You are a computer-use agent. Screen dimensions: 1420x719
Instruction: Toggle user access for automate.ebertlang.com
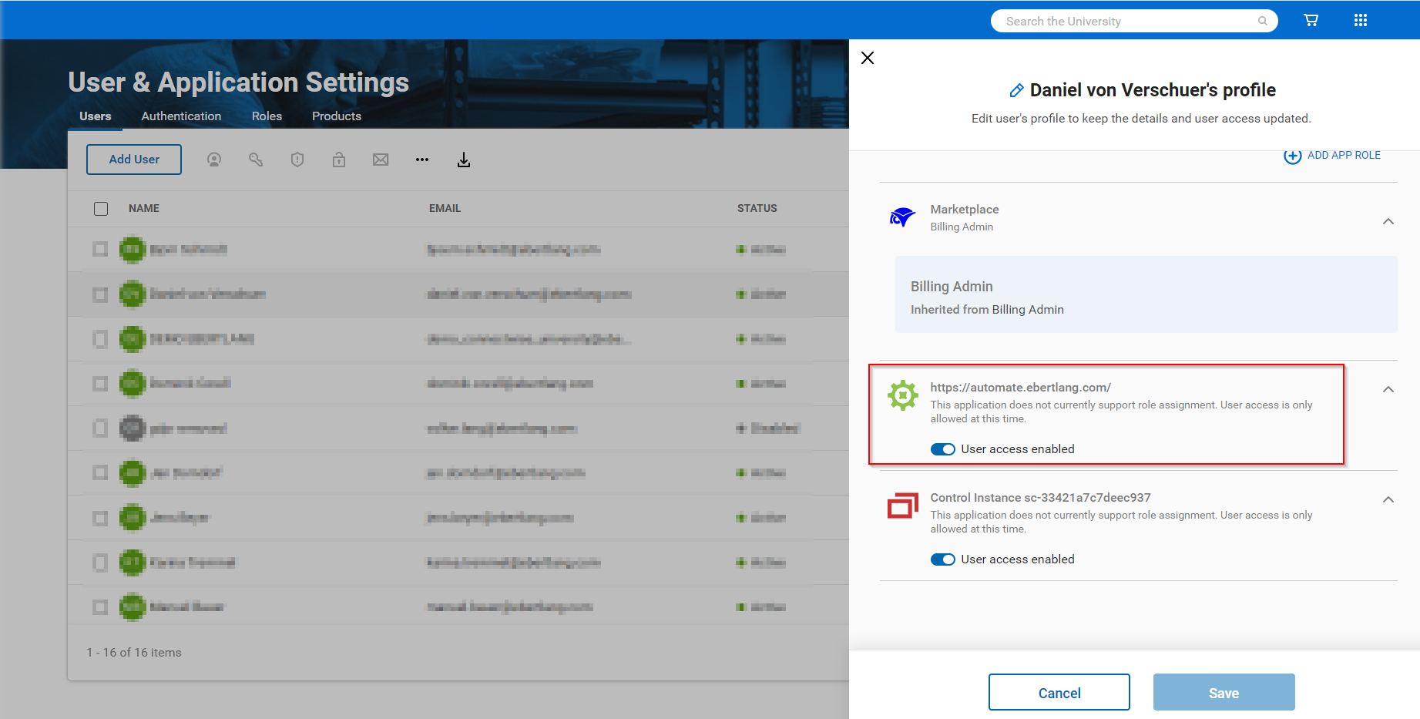click(942, 449)
